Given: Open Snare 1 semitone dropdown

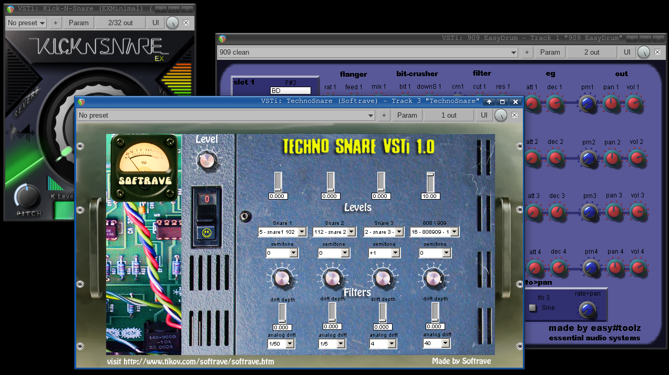Looking at the screenshot, I should click(282, 253).
